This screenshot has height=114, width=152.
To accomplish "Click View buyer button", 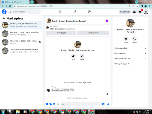I will 61,33.
